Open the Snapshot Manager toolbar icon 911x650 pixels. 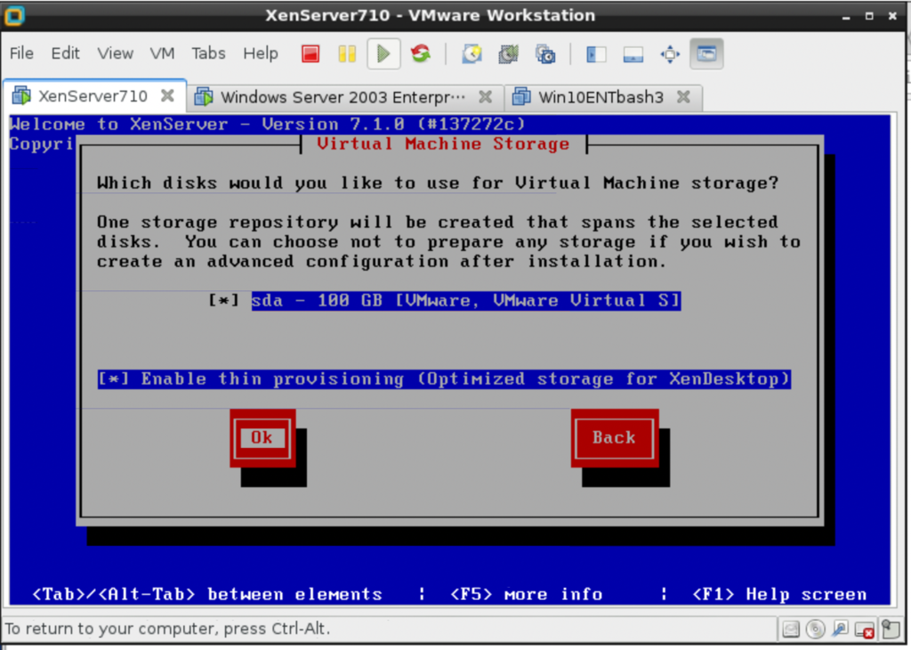[545, 54]
